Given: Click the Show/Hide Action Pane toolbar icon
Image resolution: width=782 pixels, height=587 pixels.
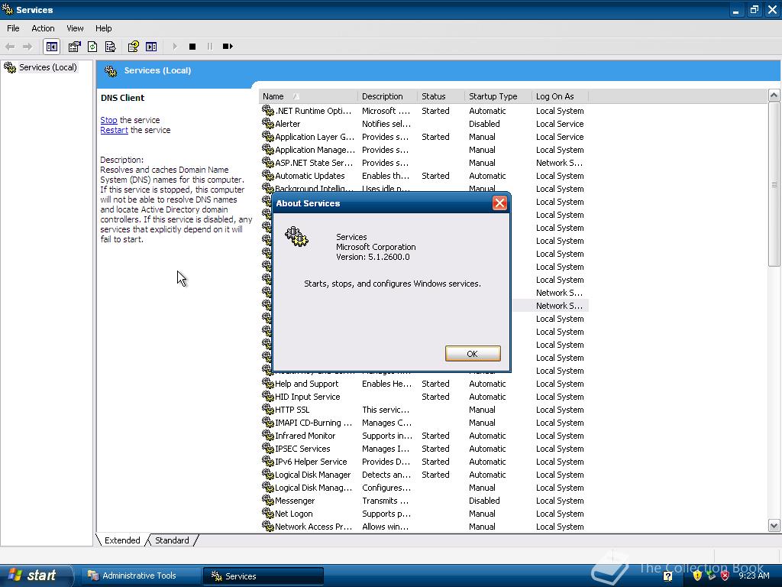Looking at the screenshot, I should [151, 47].
